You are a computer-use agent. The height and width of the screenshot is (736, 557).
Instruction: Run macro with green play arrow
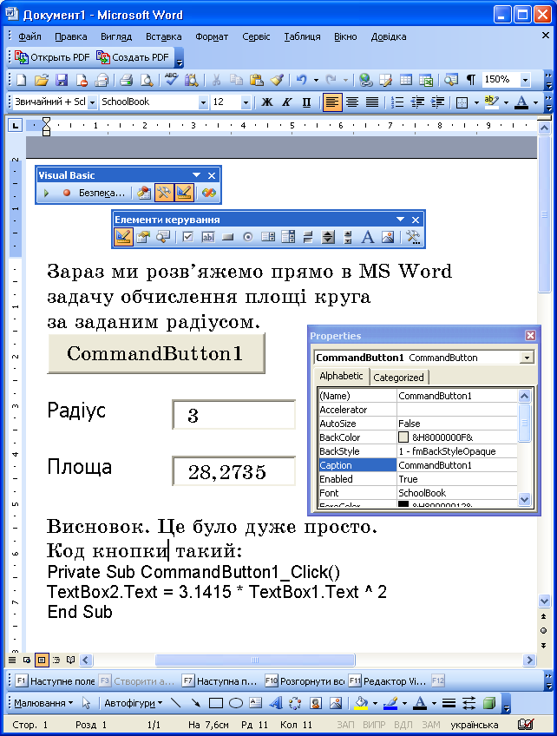[46, 193]
